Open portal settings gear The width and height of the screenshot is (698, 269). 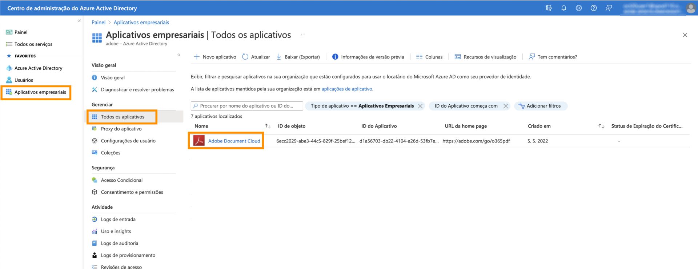[579, 8]
